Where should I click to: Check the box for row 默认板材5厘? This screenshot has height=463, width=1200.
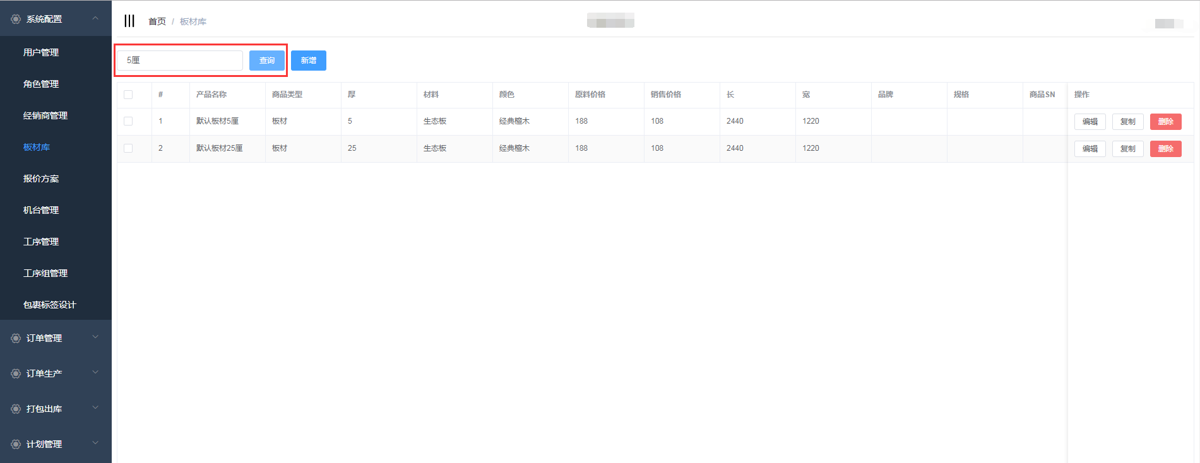point(128,121)
